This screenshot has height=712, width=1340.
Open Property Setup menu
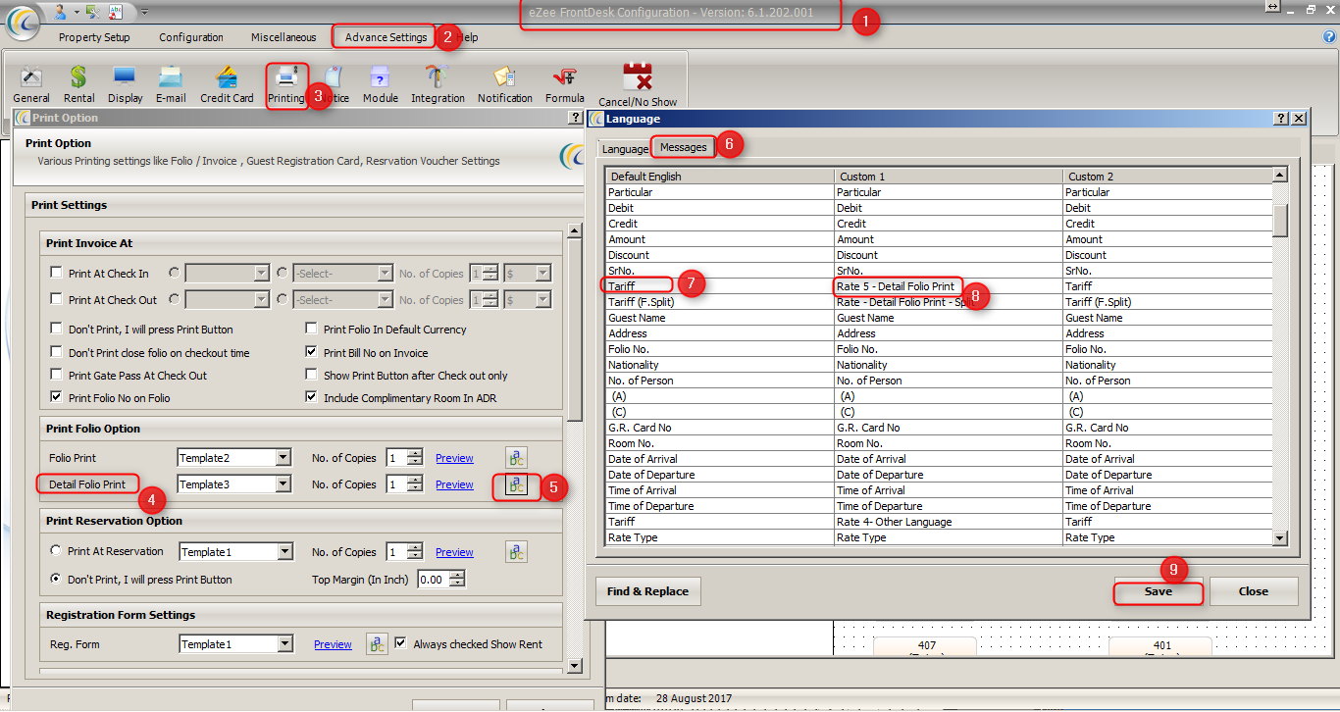[94, 37]
